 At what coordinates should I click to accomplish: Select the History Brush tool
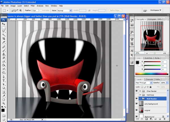click(x=4, y=58)
